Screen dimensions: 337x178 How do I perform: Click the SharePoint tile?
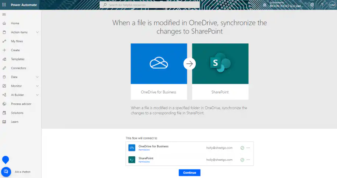pos(220,71)
